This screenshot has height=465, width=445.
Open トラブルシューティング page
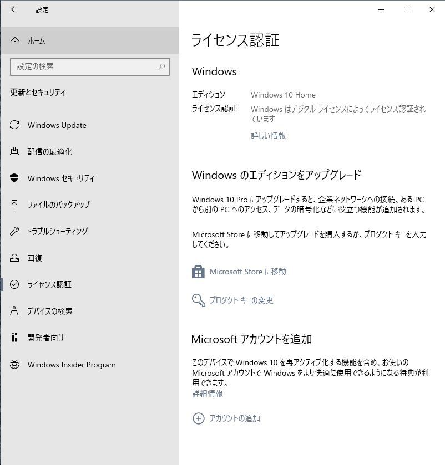click(x=89, y=231)
